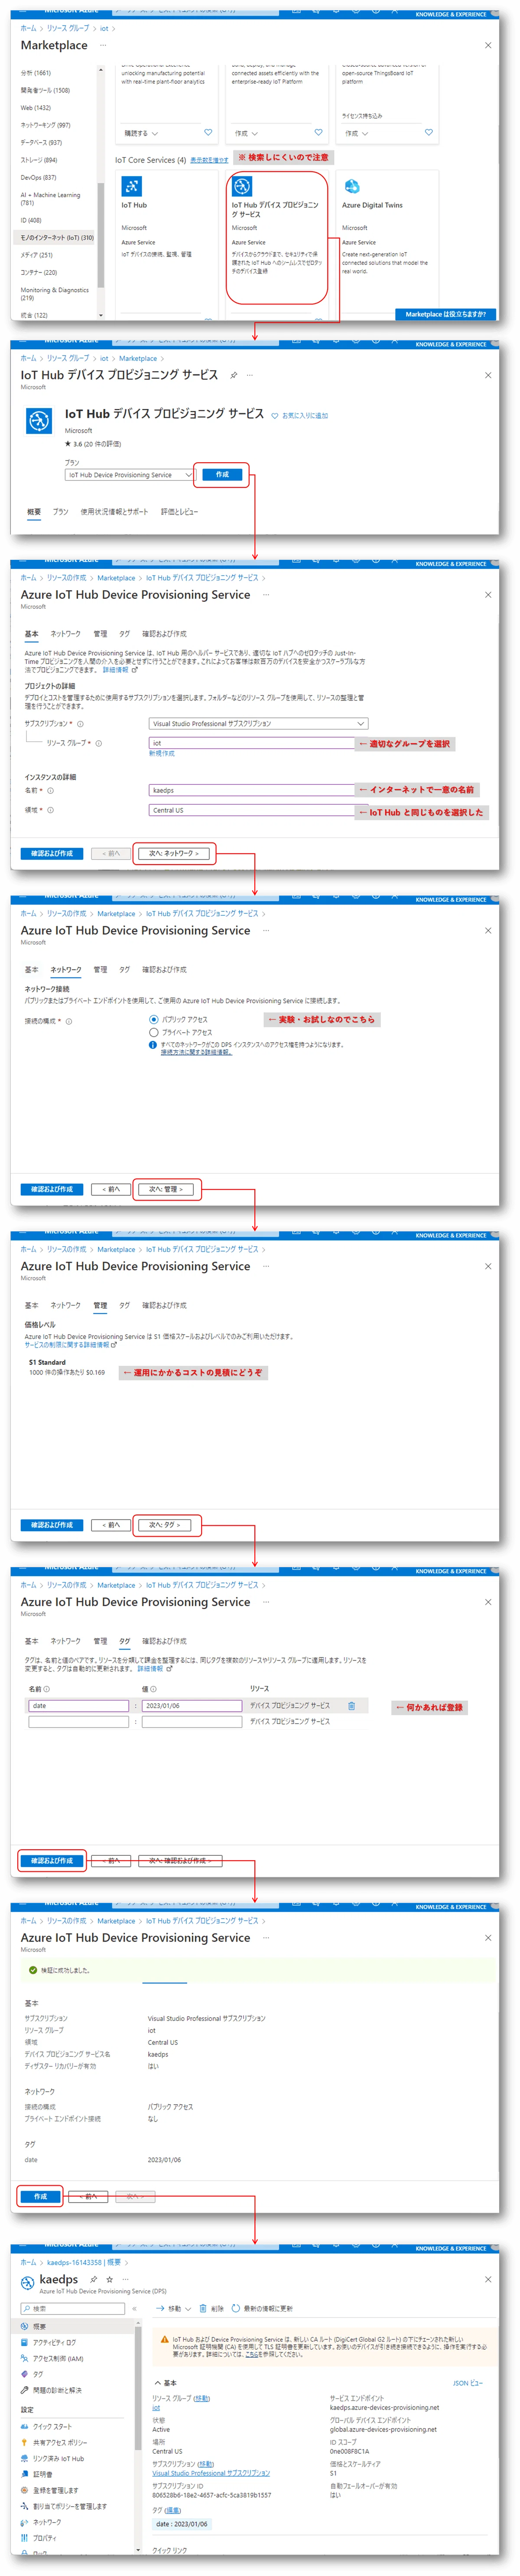The height and width of the screenshot is (2576, 520).
Task: Select the プライベート アクセス radio button
Action: pyautogui.click(x=153, y=1033)
